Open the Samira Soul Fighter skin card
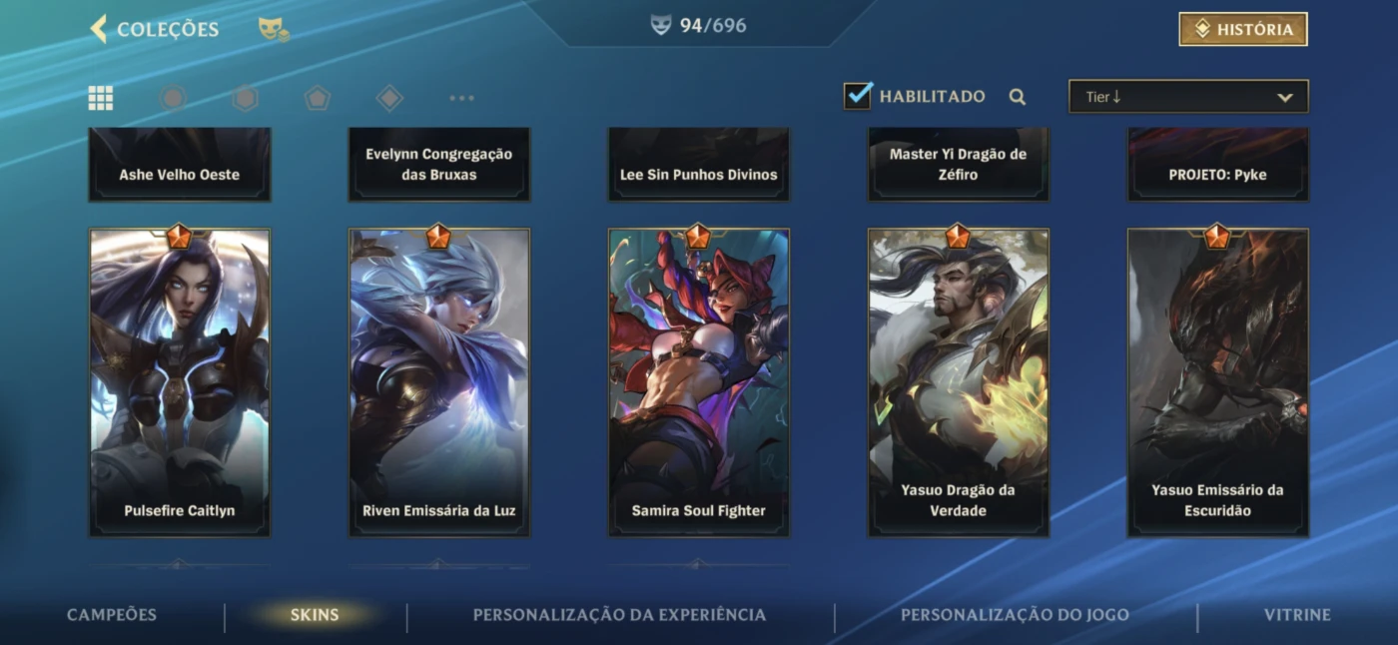The height and width of the screenshot is (645, 1398). click(699, 382)
